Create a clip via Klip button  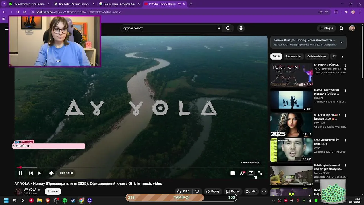coord(251,191)
